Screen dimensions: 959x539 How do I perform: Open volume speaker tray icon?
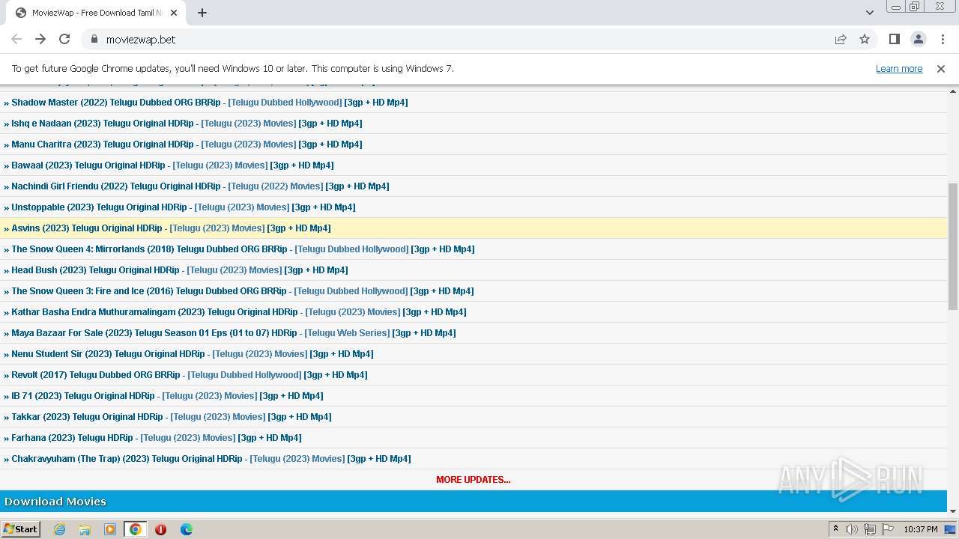(x=852, y=529)
